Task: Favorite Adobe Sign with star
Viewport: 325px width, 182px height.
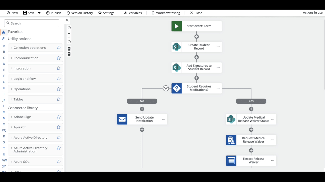Action: click(x=59, y=117)
